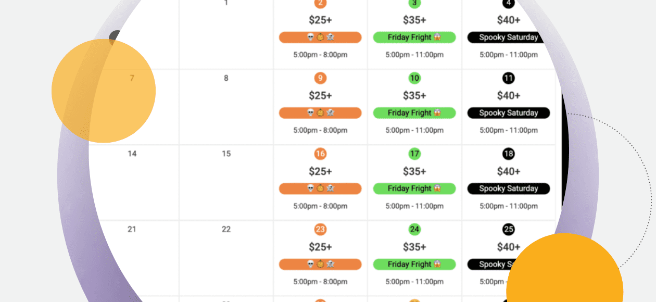This screenshot has height=302, width=656.
Task: Select the orange date circle 9
Action: [320, 79]
